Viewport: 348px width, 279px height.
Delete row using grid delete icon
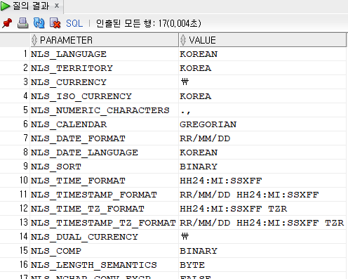click(x=55, y=23)
